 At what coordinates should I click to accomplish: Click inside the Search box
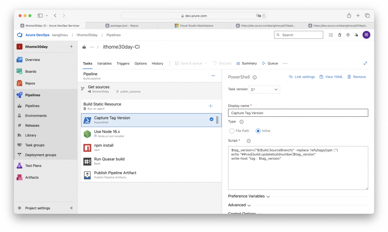299,35
